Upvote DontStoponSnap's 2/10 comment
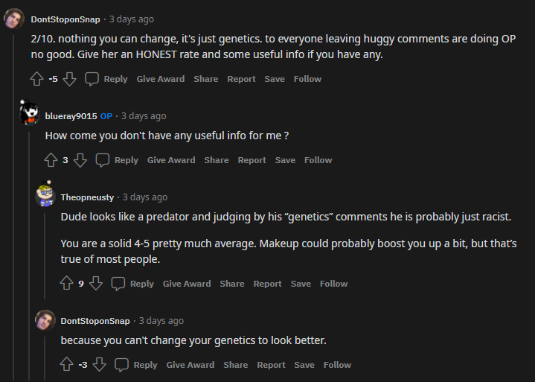 pyautogui.click(x=37, y=79)
